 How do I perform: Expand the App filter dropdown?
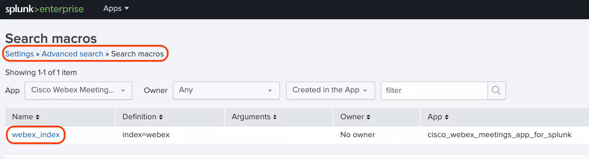click(78, 90)
